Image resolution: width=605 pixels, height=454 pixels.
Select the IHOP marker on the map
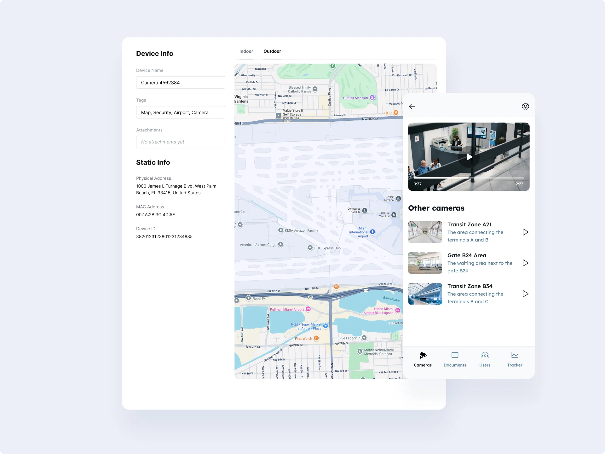396,113
